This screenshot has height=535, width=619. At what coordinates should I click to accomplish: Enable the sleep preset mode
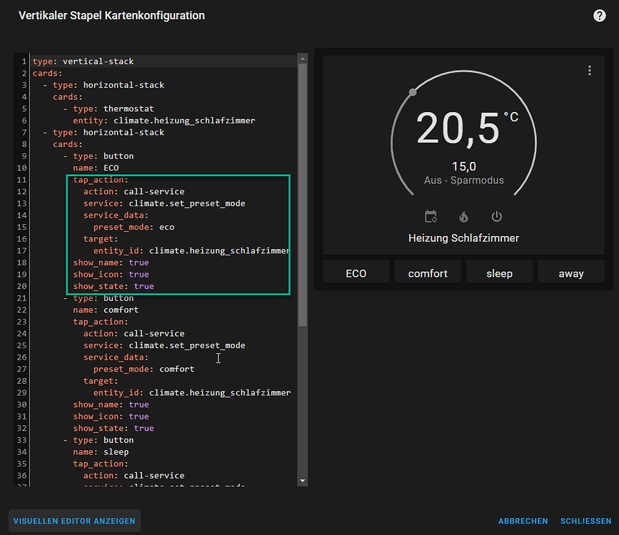pos(499,272)
